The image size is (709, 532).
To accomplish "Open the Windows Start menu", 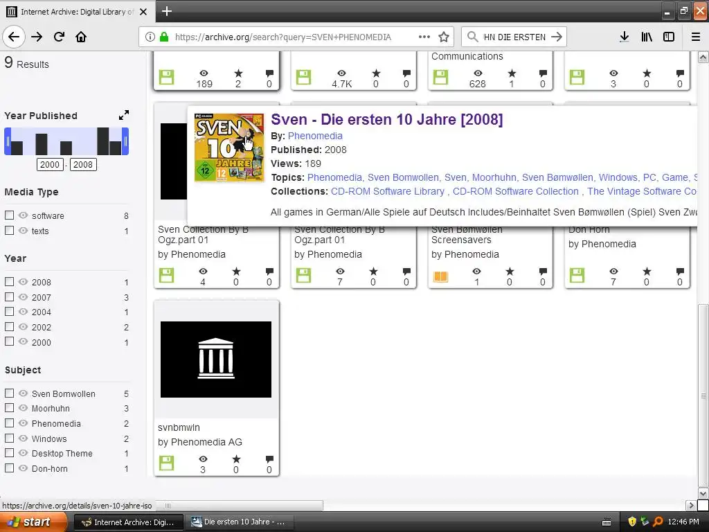I will click(32, 522).
